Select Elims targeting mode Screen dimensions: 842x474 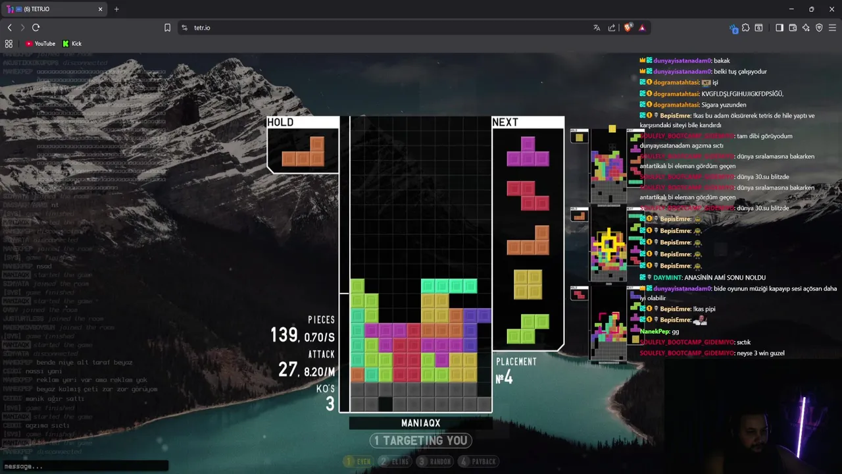(x=395, y=461)
